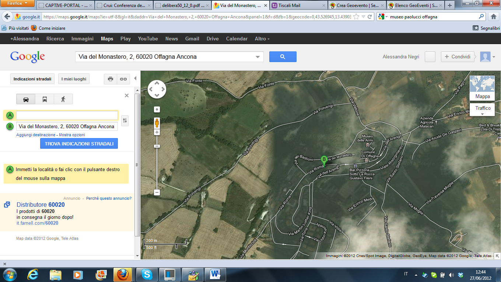Click Mostra opzioni link

pos(72,135)
